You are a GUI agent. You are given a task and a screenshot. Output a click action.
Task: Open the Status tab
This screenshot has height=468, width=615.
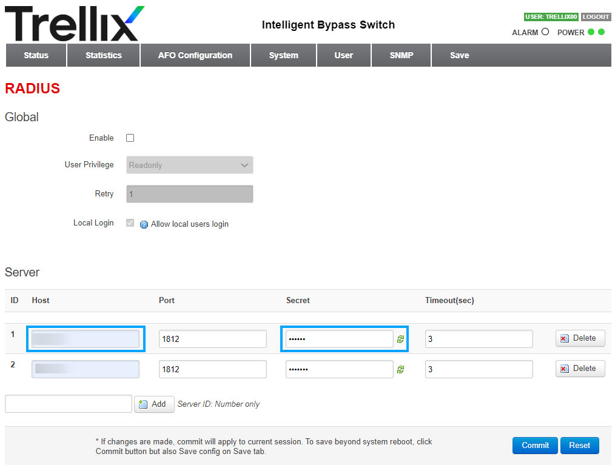click(36, 55)
